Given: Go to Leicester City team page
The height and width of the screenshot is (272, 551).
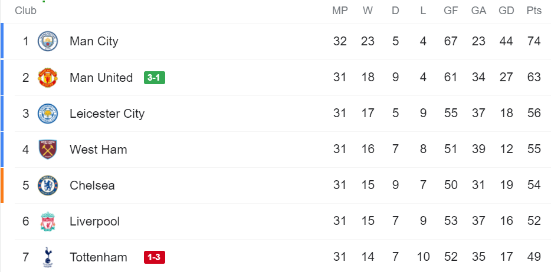Looking at the screenshot, I should pos(107,114).
